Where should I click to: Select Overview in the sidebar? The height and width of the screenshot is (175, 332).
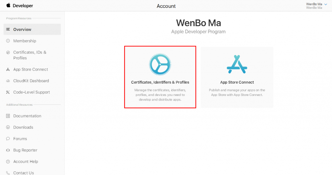(32, 29)
